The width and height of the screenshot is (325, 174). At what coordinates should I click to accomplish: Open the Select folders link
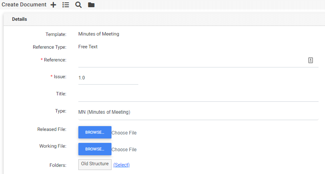[122, 165]
